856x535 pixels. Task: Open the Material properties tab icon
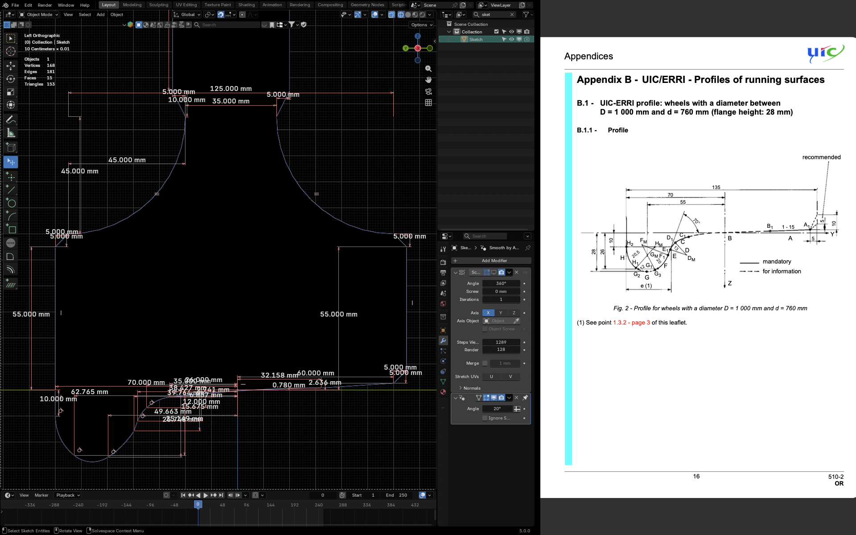pos(443,392)
